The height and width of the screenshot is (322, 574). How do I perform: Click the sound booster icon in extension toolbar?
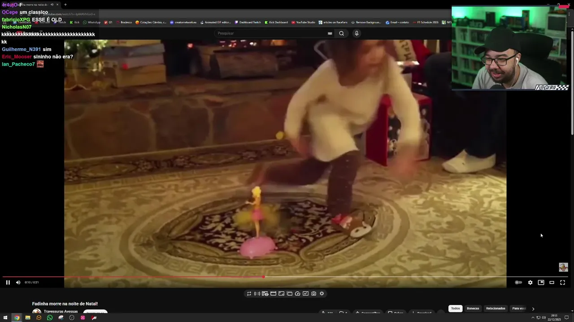(x=257, y=293)
